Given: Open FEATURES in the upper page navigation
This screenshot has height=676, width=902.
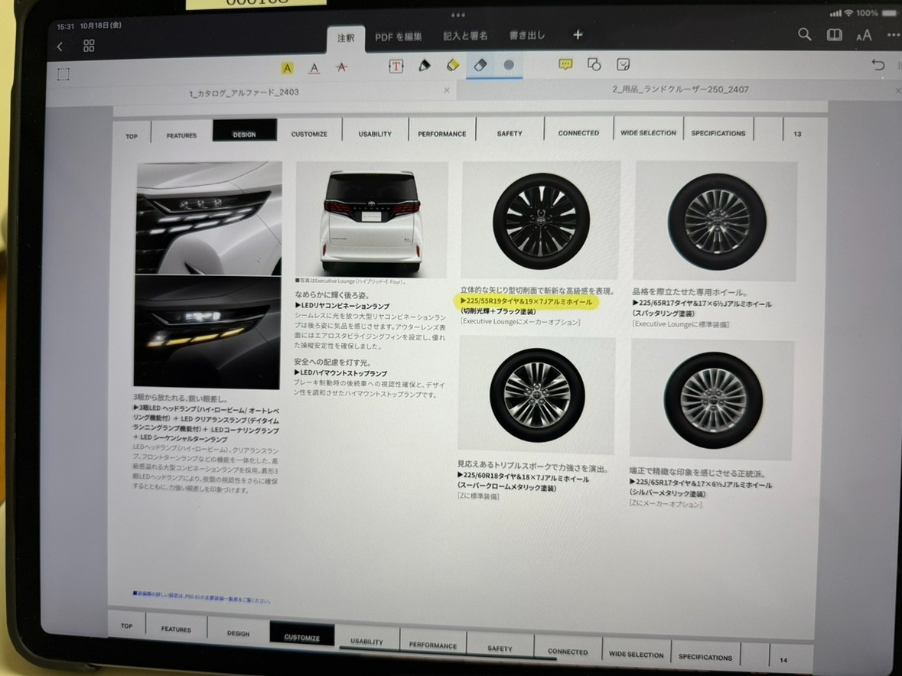Looking at the screenshot, I should pyautogui.click(x=181, y=135).
